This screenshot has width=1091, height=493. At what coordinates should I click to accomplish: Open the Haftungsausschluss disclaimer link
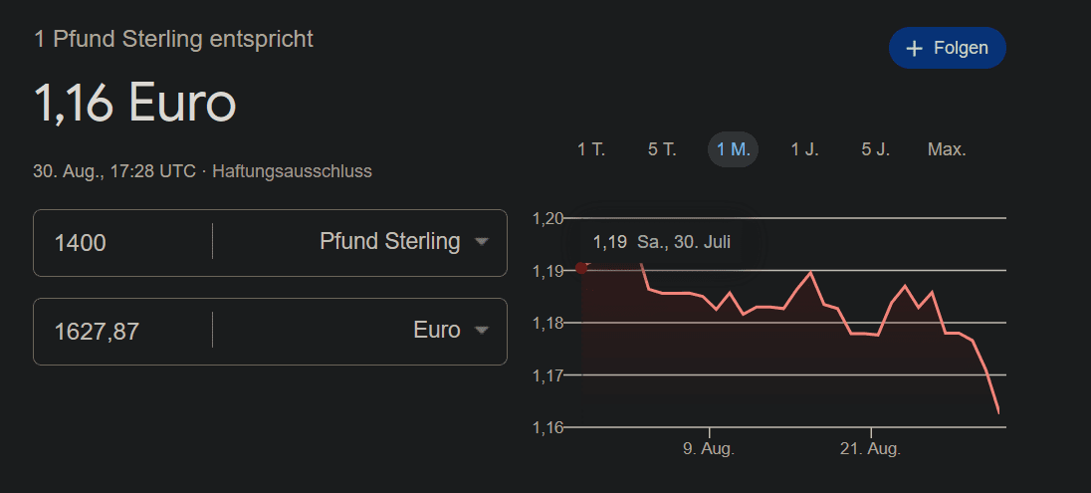click(x=293, y=171)
